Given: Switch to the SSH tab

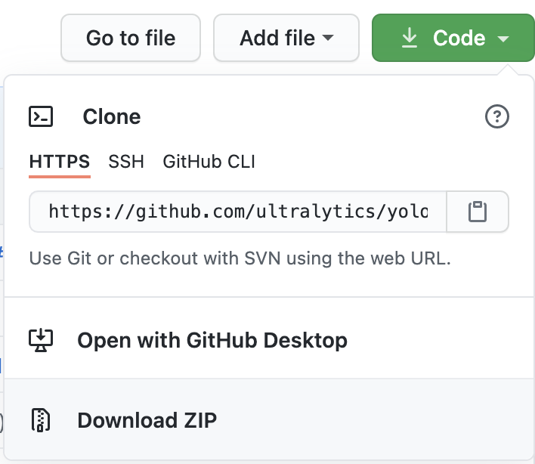Looking at the screenshot, I should [x=126, y=162].
